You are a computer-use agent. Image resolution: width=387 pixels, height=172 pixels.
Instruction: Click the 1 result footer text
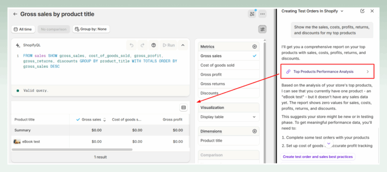[101, 157]
